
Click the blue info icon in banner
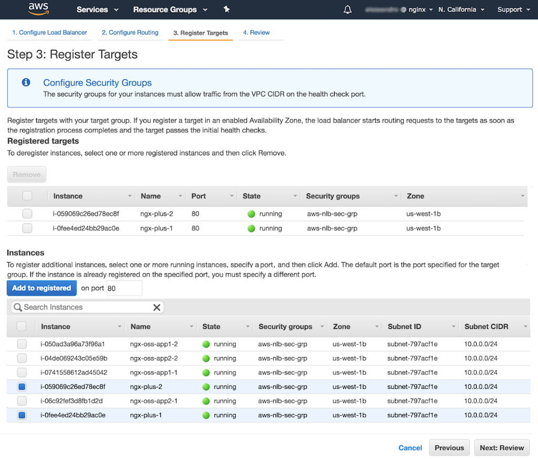click(25, 82)
